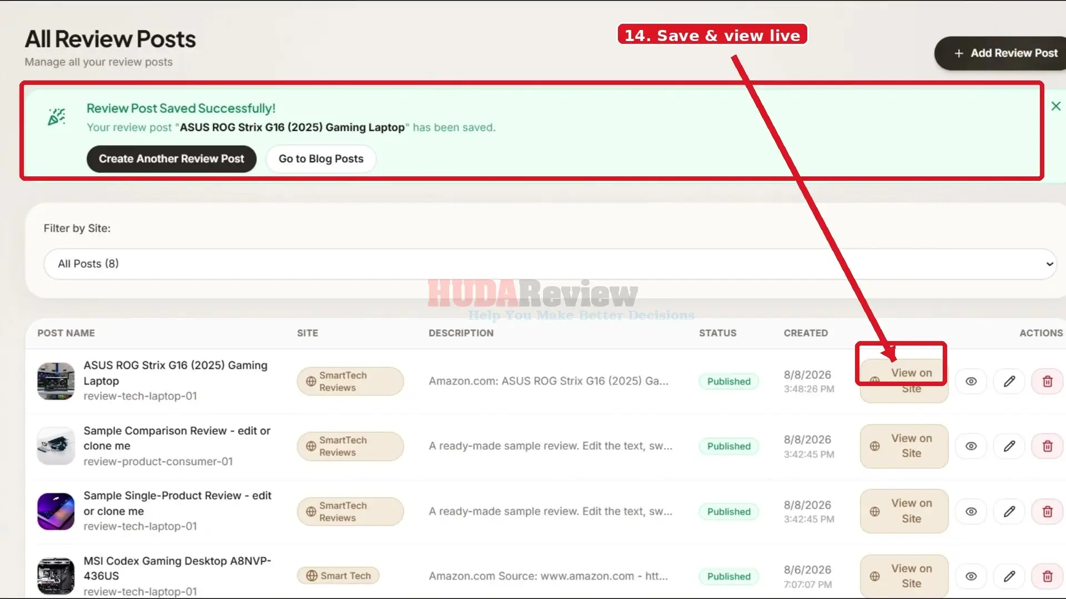Click the slug "review-product-consumer-01"
The width and height of the screenshot is (1066, 599).
point(158,461)
